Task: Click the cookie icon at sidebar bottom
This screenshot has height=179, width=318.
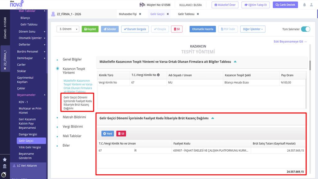Action: click(4, 175)
